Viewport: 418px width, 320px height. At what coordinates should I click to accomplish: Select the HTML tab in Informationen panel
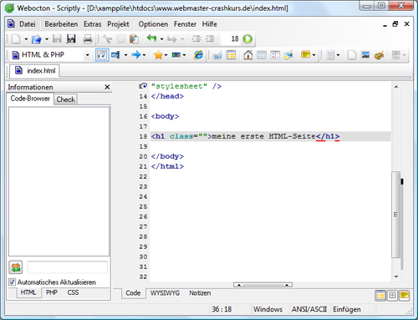tap(28, 292)
